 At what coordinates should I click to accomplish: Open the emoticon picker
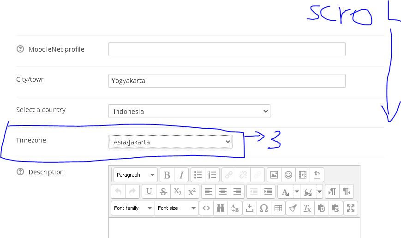[288, 175]
